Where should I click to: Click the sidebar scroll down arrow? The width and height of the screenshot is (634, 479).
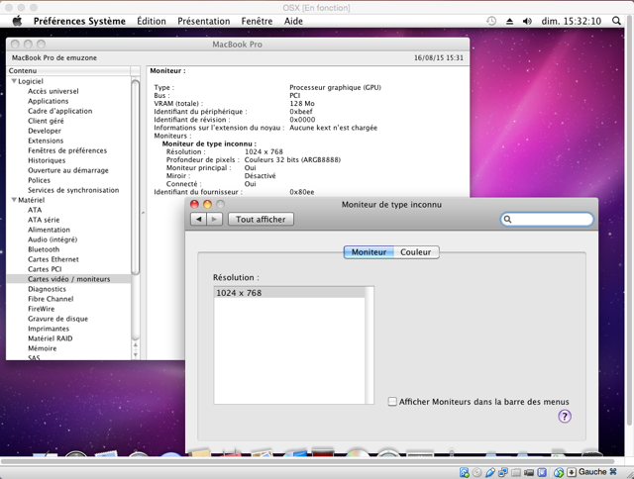135,354
